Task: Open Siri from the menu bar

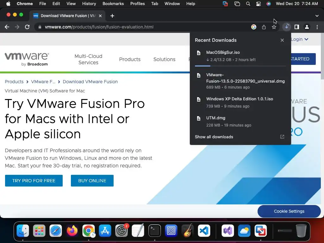Action: (x=268, y=4)
